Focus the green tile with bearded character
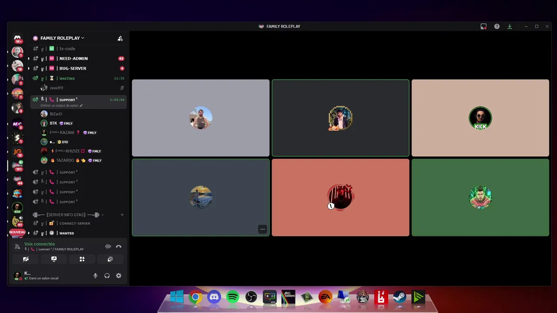Image resolution: width=557 pixels, height=313 pixels. coord(480,197)
